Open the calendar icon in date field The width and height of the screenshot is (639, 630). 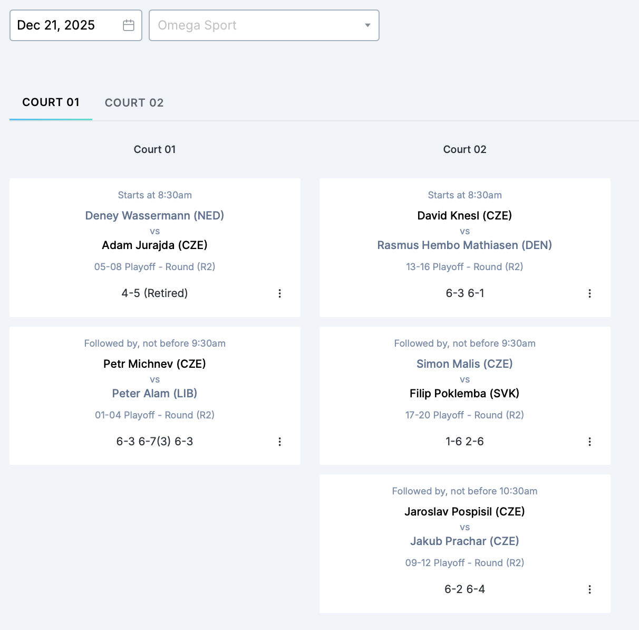tap(129, 25)
